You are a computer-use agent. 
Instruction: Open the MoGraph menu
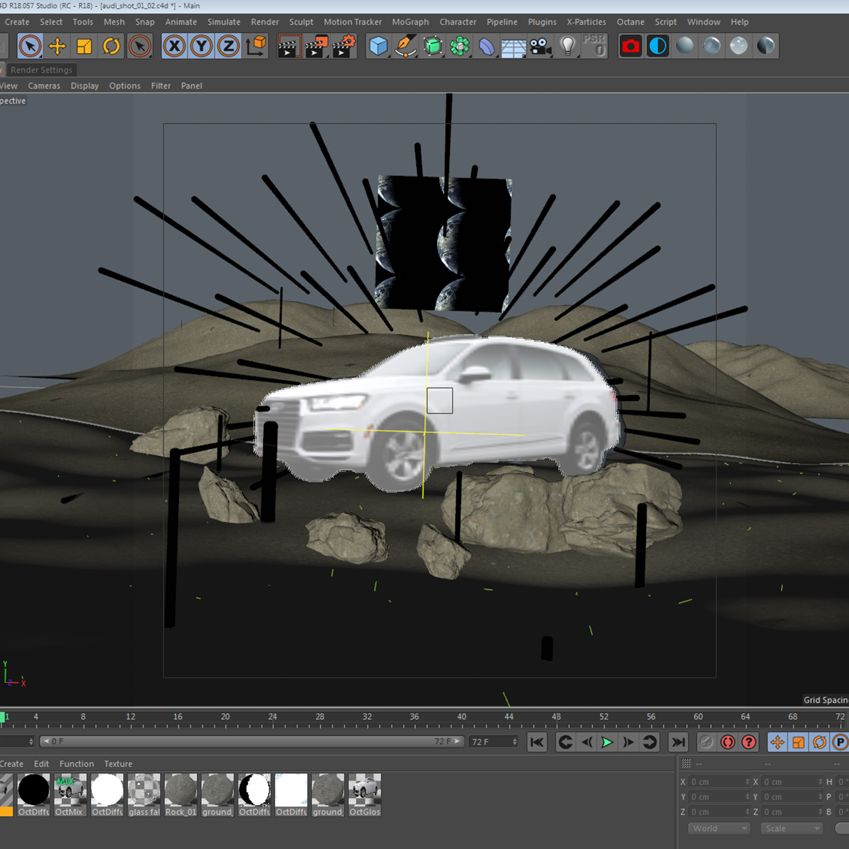(x=410, y=22)
